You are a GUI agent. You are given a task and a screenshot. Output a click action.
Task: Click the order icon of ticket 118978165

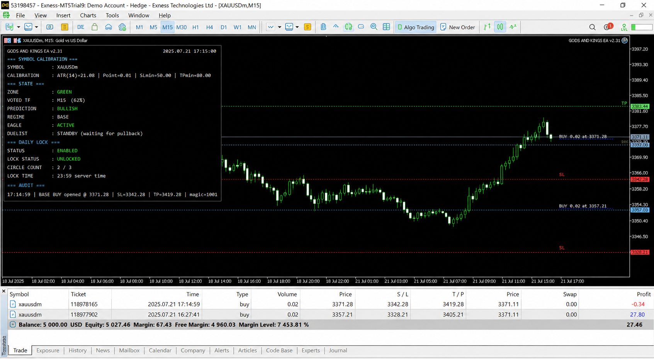(x=13, y=304)
